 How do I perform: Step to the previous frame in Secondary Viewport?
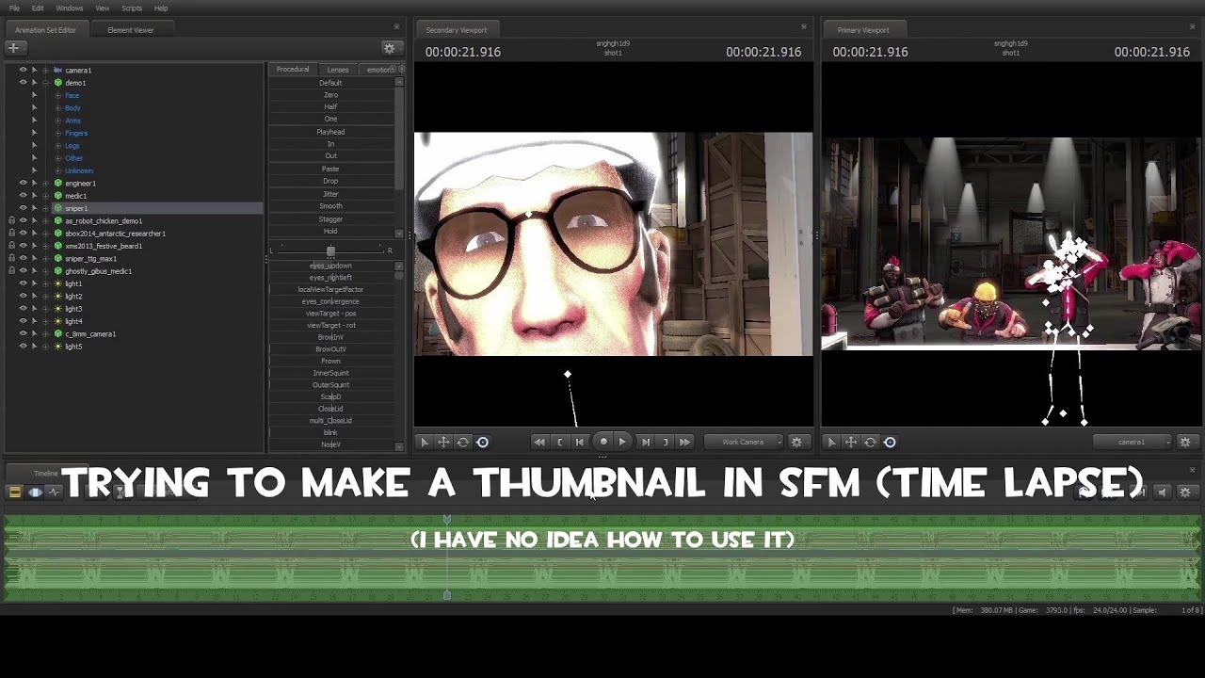coord(580,442)
